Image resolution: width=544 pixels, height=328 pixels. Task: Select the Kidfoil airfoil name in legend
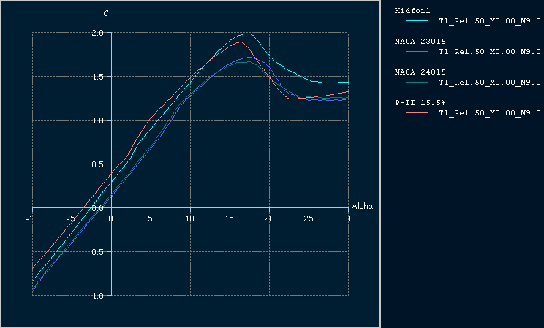point(411,11)
